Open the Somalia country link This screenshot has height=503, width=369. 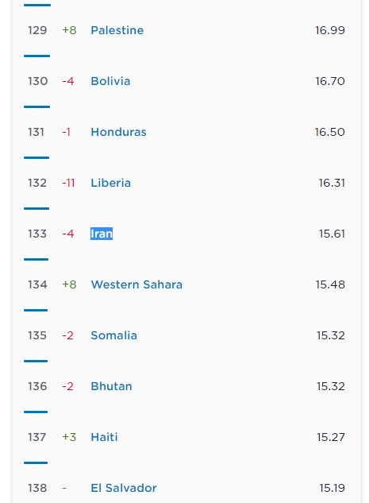[x=113, y=335]
